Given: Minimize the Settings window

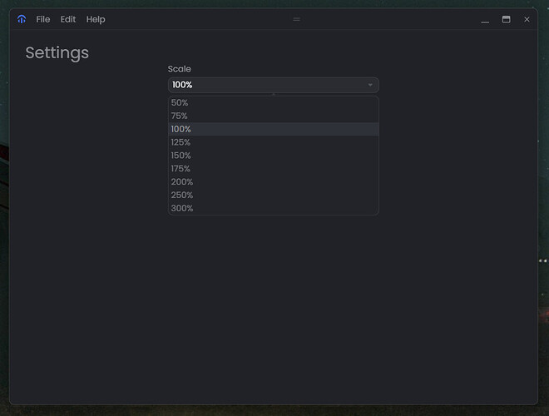Looking at the screenshot, I should pos(485,19).
